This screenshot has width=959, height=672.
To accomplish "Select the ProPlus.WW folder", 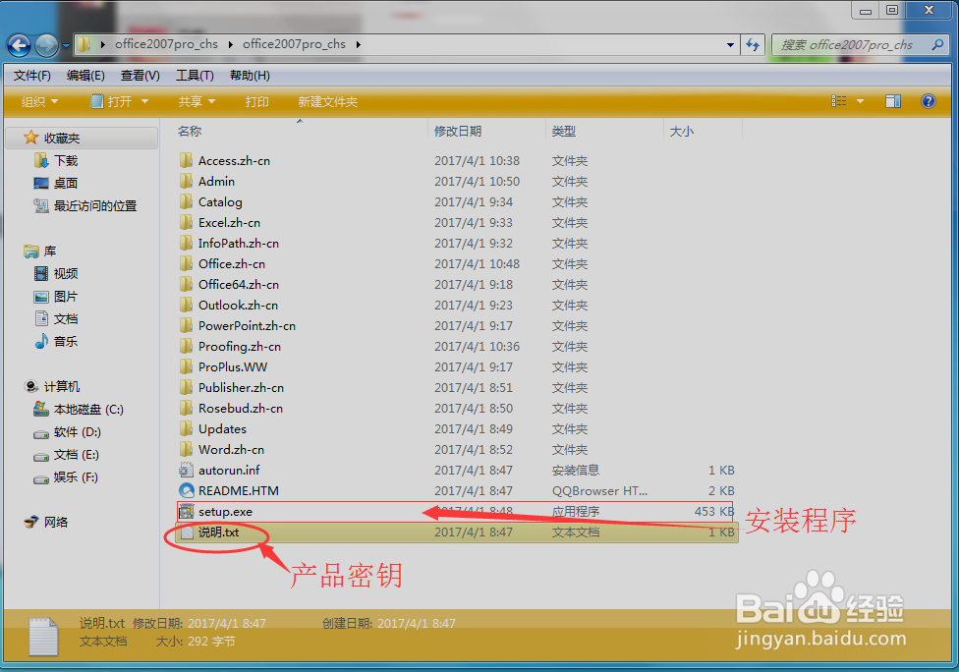I will pyautogui.click(x=233, y=366).
